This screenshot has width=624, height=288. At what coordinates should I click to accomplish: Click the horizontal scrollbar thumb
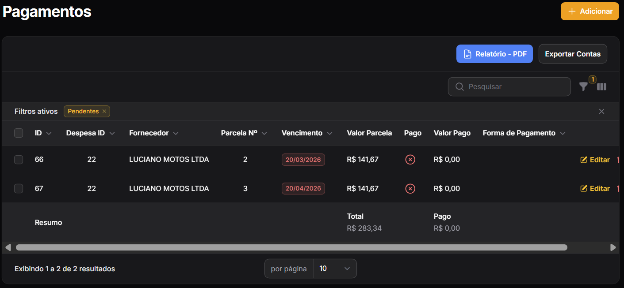click(x=291, y=247)
